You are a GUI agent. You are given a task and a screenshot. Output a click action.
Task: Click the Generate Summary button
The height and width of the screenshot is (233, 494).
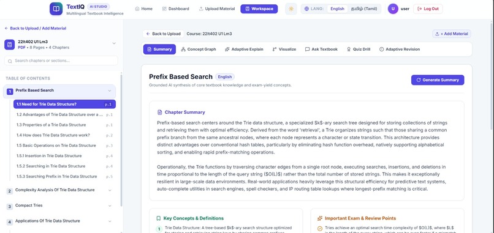(437, 80)
